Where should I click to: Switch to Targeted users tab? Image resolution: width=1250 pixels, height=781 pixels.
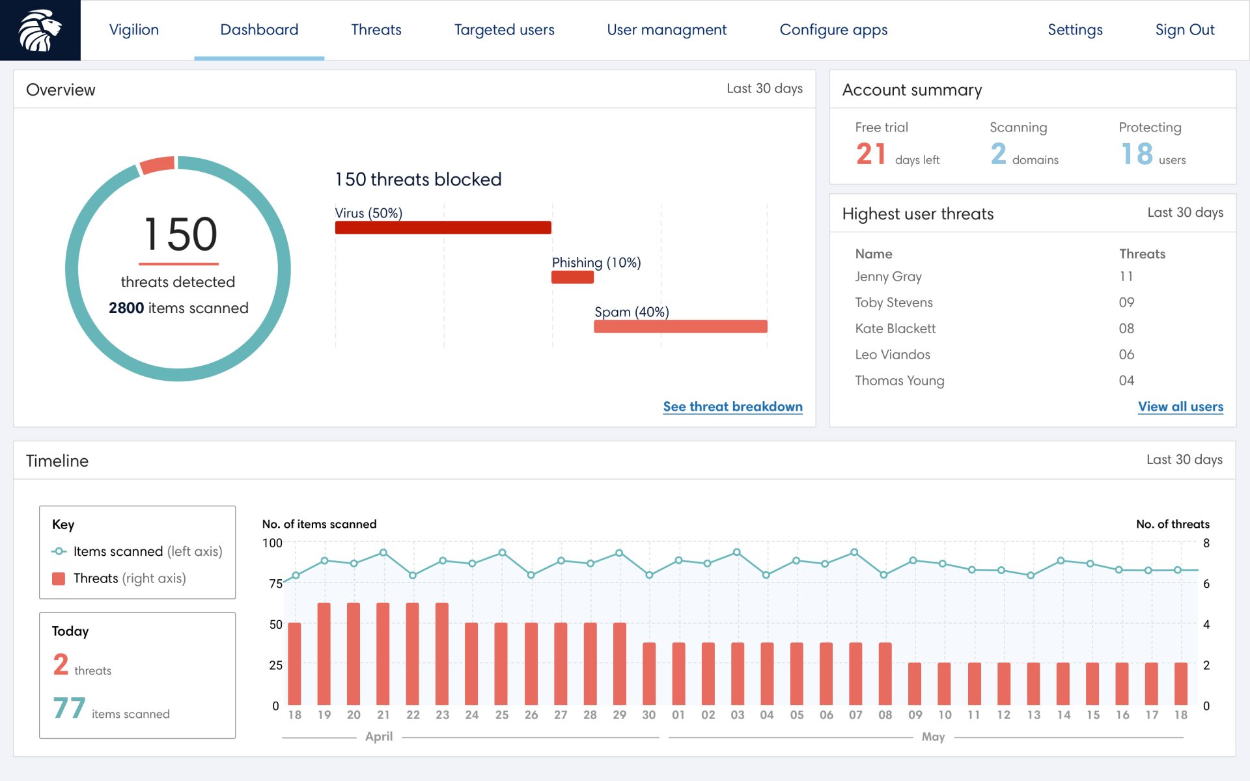point(504,30)
